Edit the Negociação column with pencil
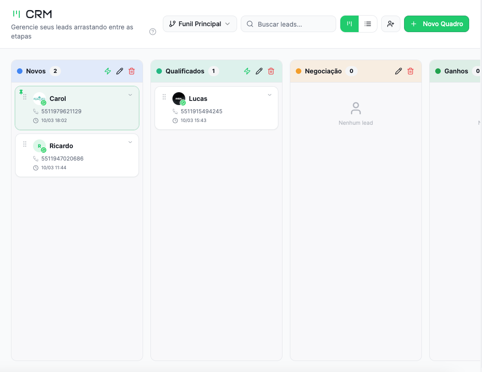The height and width of the screenshot is (372, 482). (x=399, y=71)
